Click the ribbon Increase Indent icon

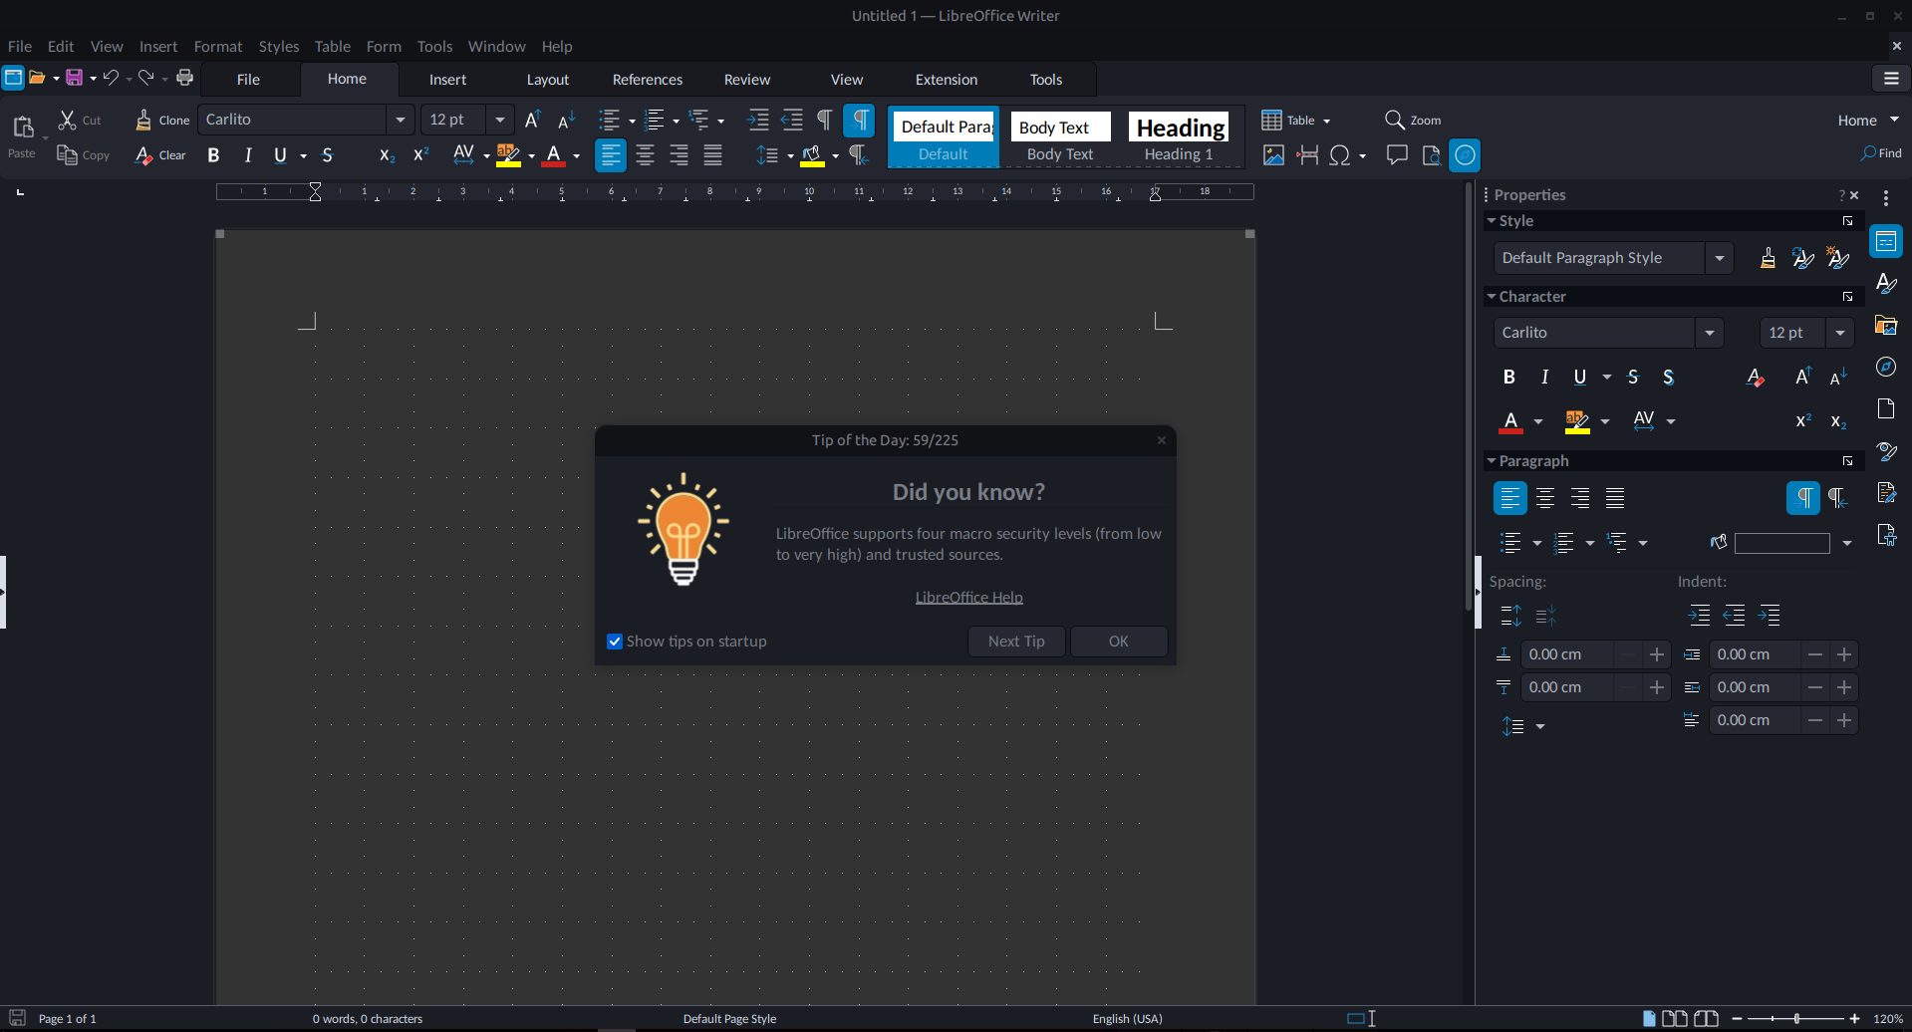[x=758, y=120]
